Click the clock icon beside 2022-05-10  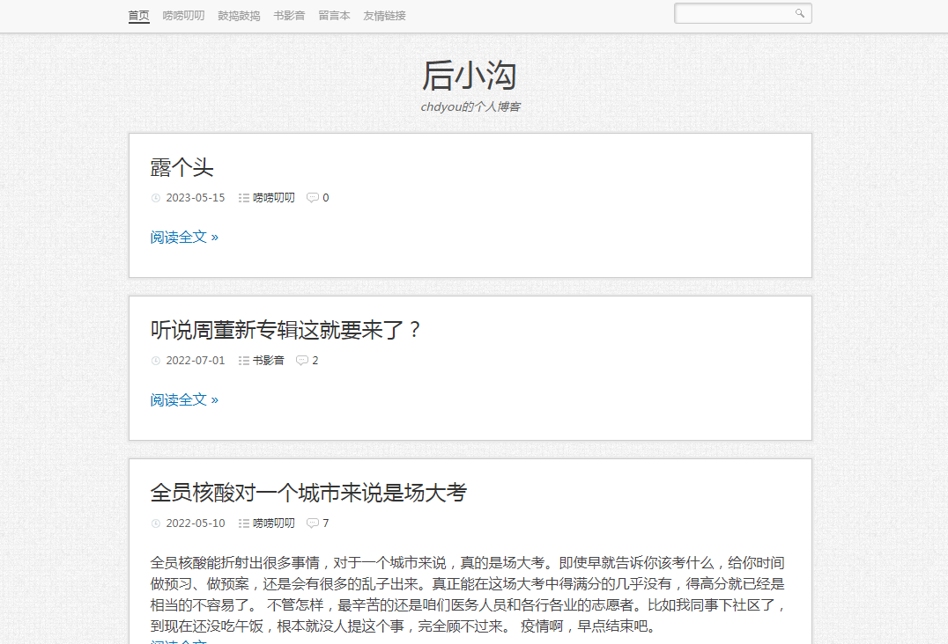156,523
